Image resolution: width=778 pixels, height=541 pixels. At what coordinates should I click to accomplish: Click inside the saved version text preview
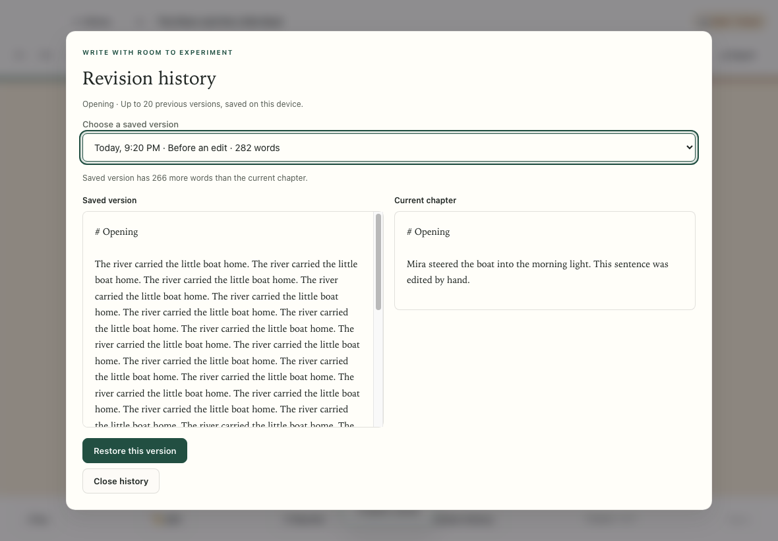[227, 319]
